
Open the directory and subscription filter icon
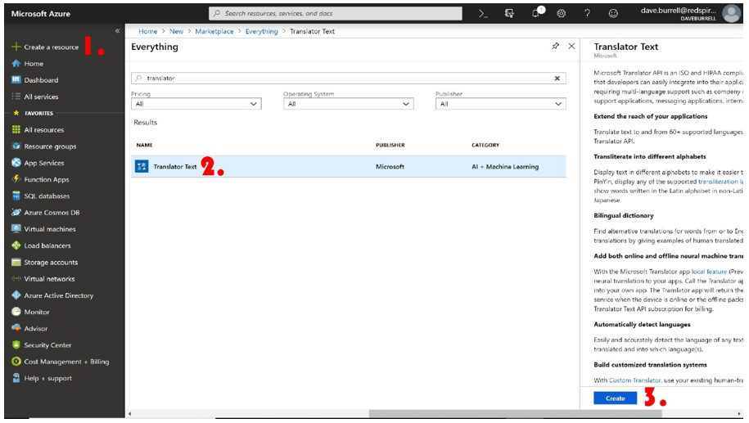(x=509, y=14)
